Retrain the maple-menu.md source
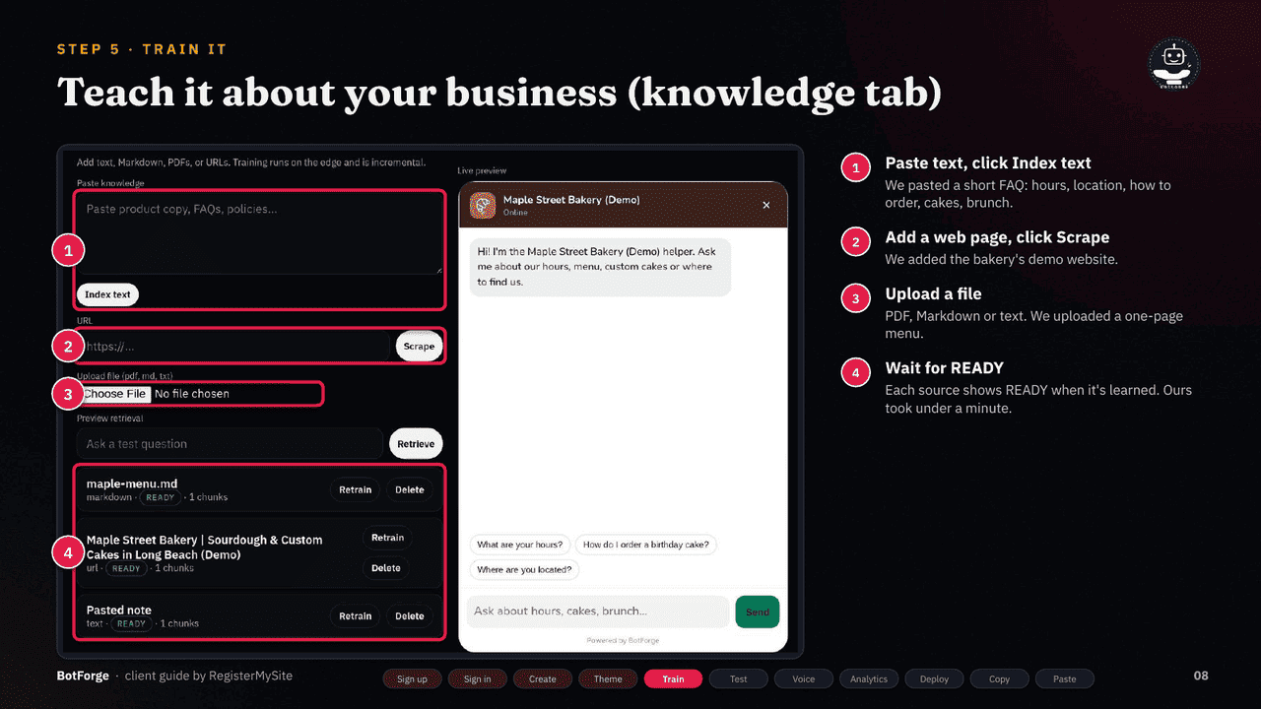1261x709 pixels. tap(356, 489)
